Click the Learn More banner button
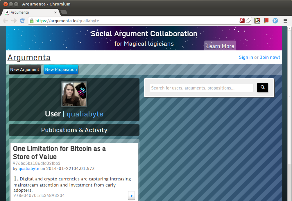292x201 pixels. [x=220, y=46]
